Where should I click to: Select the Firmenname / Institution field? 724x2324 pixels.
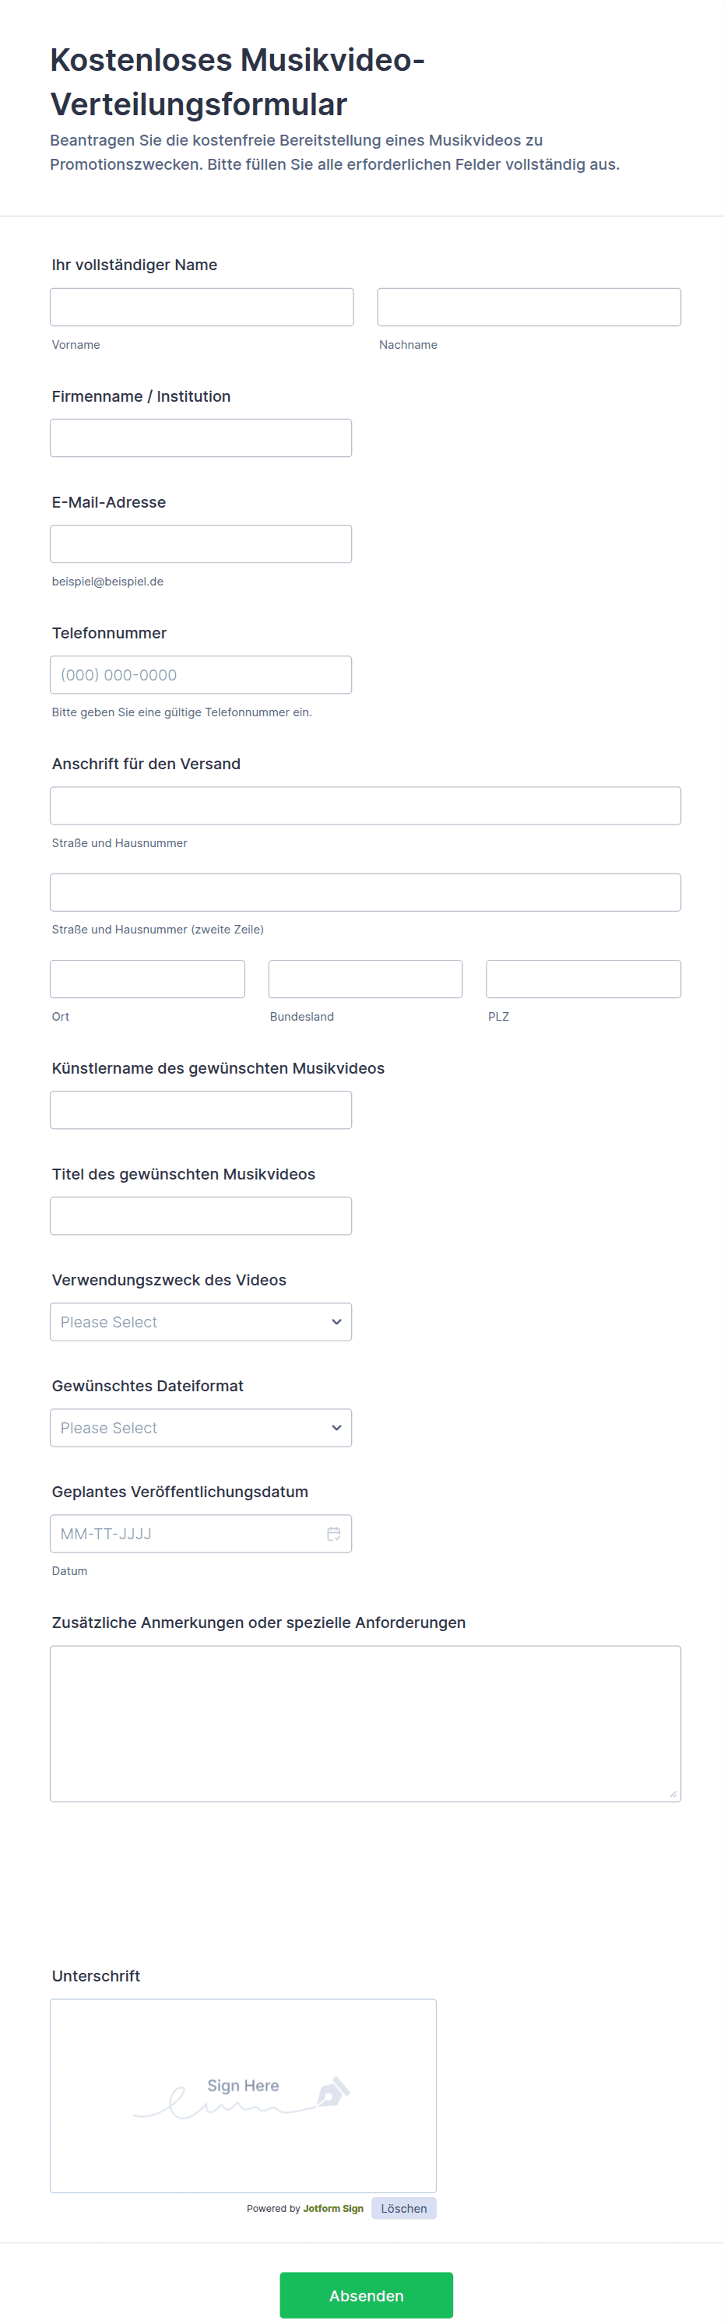click(201, 438)
